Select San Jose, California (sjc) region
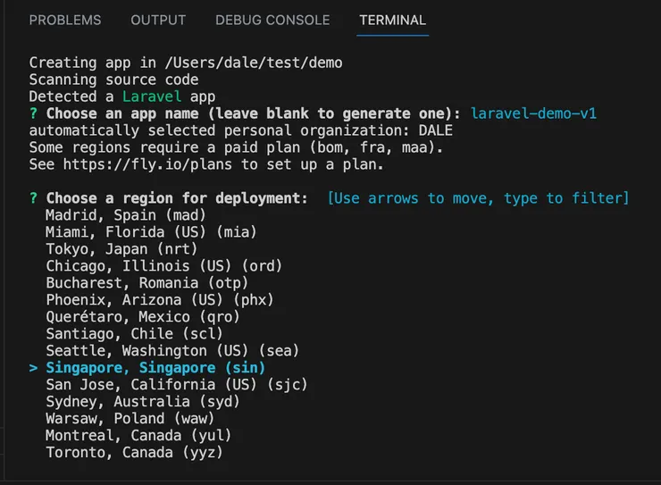The width and height of the screenshot is (661, 485). coord(176,385)
